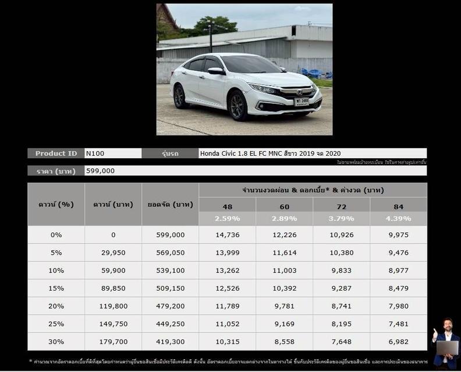Select monthly payment 8,479

tap(398, 288)
